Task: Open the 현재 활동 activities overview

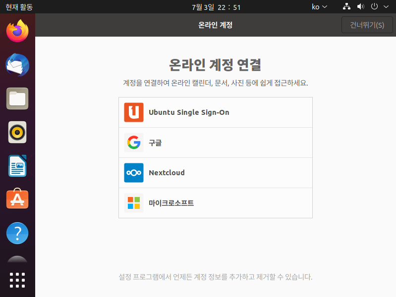Action: point(19,7)
